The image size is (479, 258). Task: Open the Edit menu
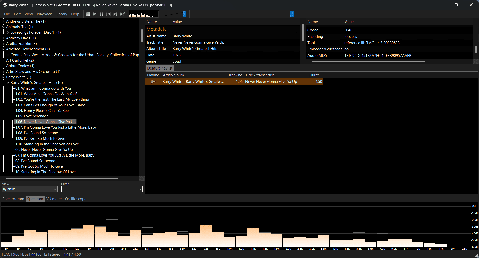tap(17, 14)
